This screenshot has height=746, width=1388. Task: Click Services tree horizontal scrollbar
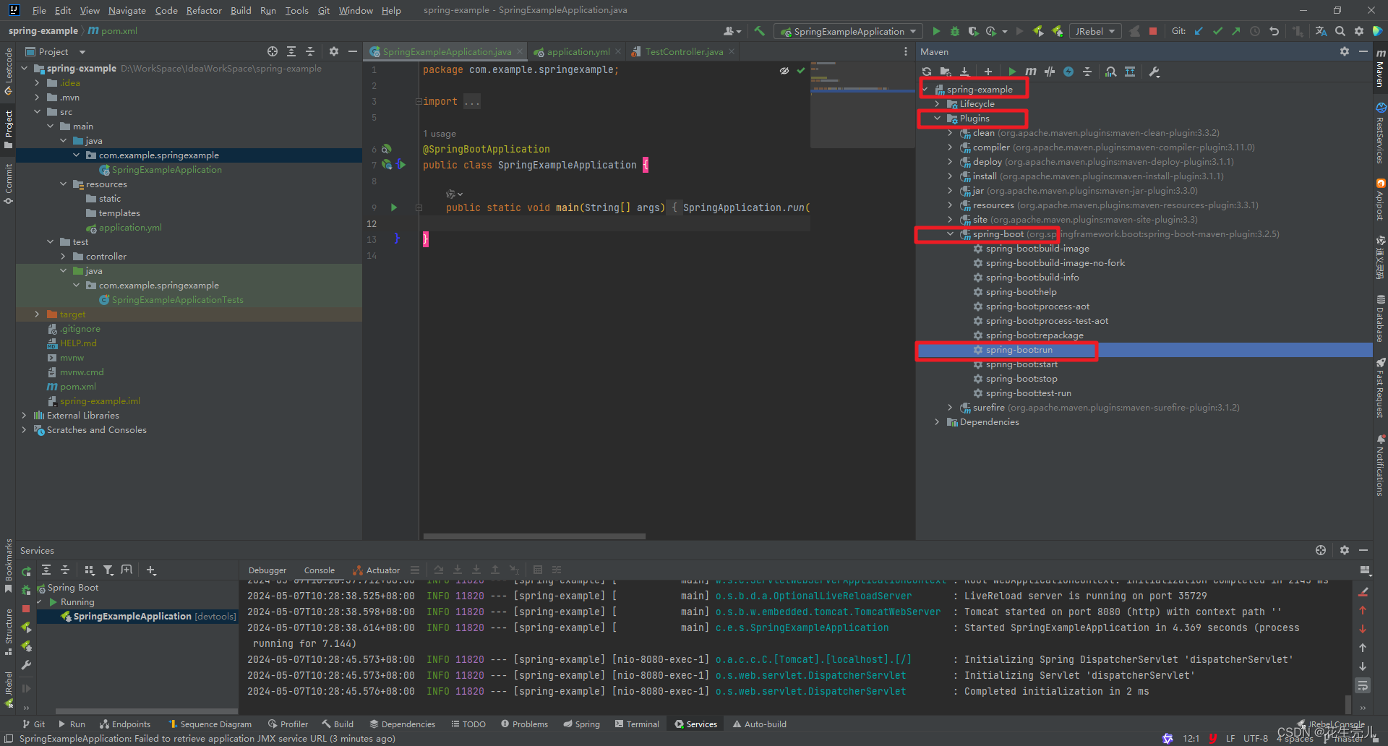coord(145,711)
